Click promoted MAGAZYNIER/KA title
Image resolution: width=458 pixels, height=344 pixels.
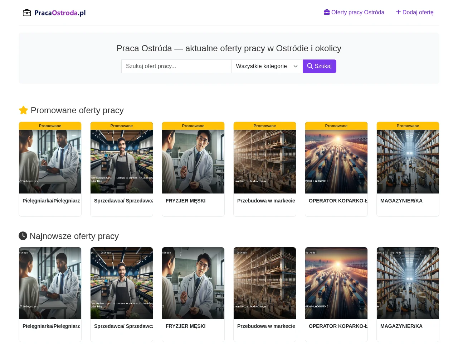tap(401, 201)
